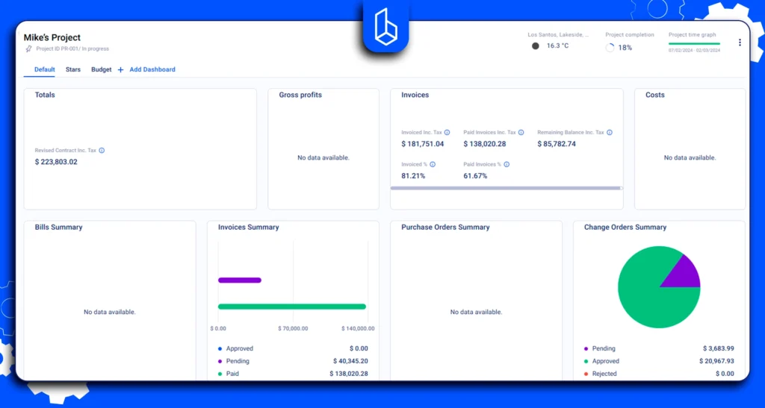The width and height of the screenshot is (765, 408).
Task: Toggle the Approved legend dot in Change Orders Summary
Action: point(586,361)
